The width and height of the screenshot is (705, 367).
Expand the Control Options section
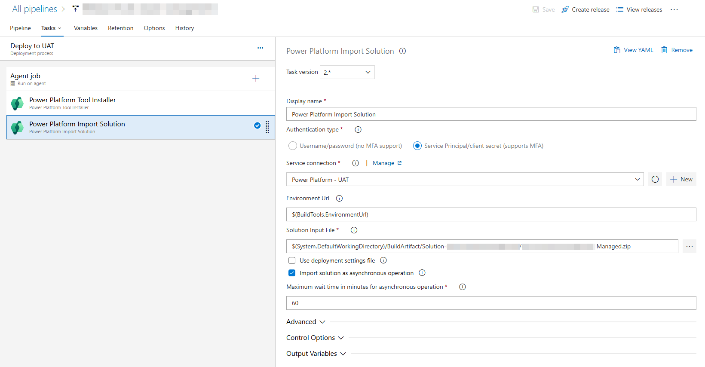pos(315,338)
